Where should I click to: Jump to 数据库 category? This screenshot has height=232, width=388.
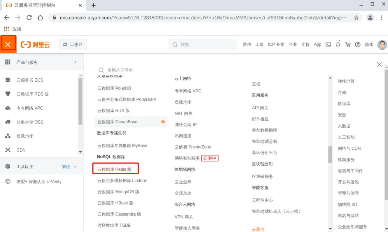coord(344,104)
